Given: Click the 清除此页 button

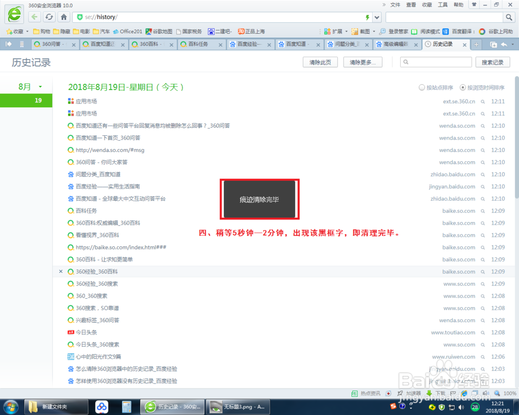Looking at the screenshot, I should 320,62.
